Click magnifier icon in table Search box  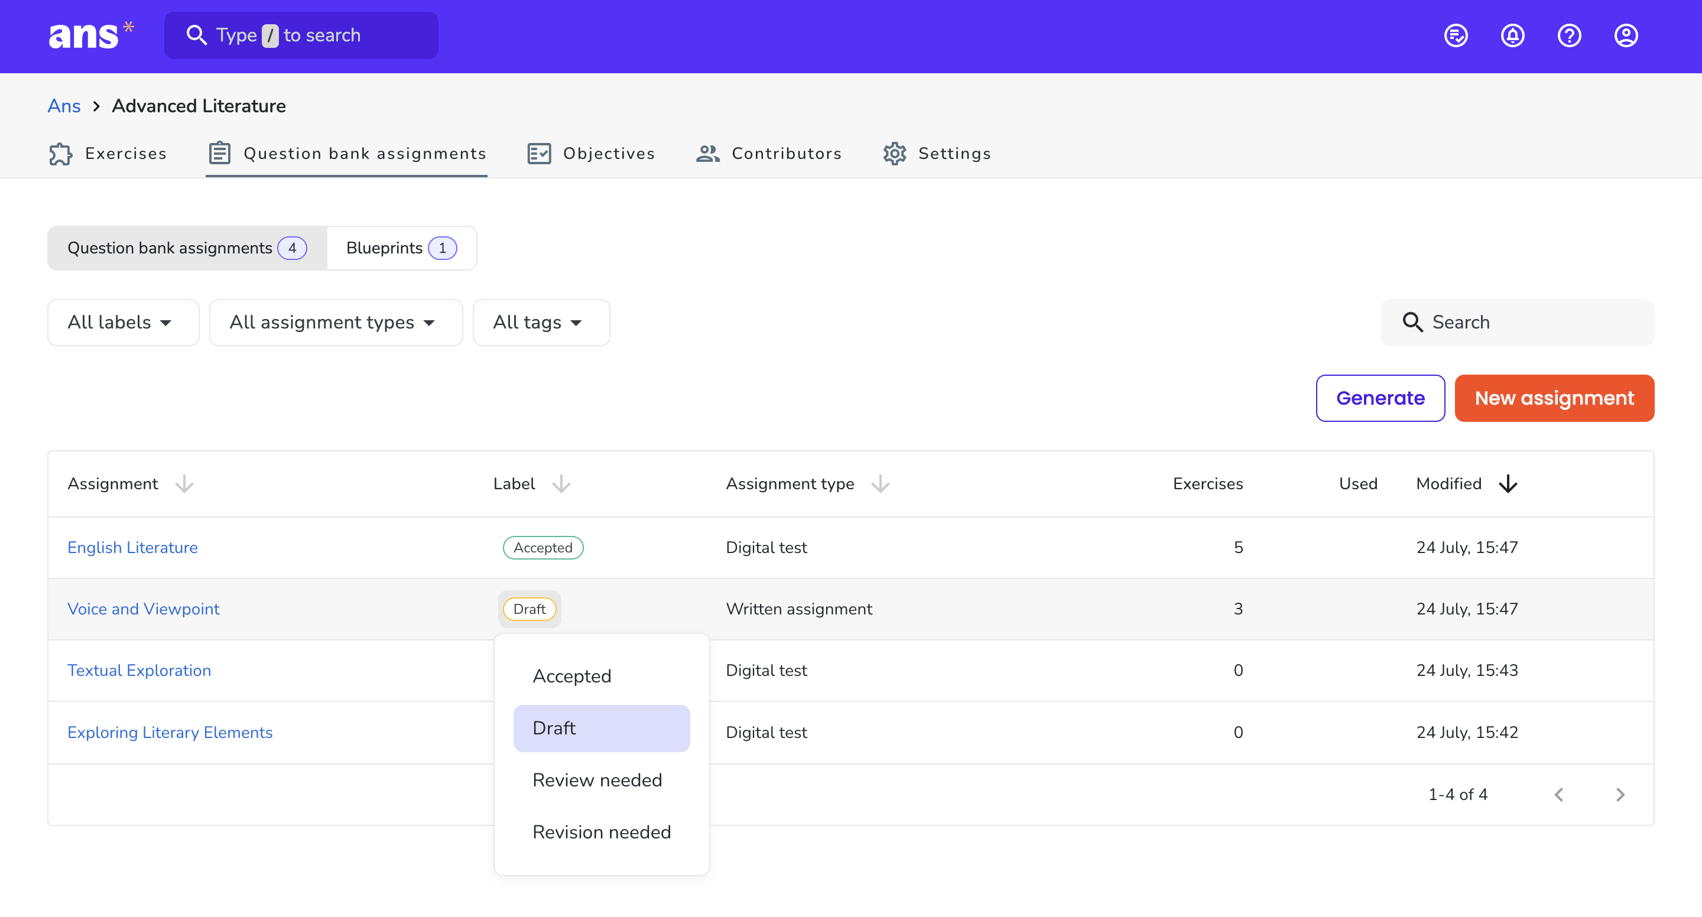click(x=1412, y=322)
